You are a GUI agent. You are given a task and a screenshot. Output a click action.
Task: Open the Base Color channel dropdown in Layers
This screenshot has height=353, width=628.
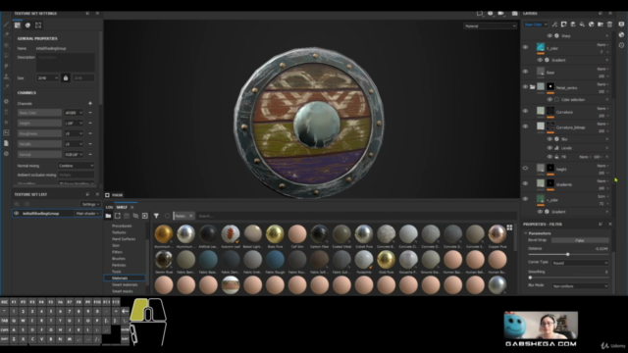pos(536,25)
